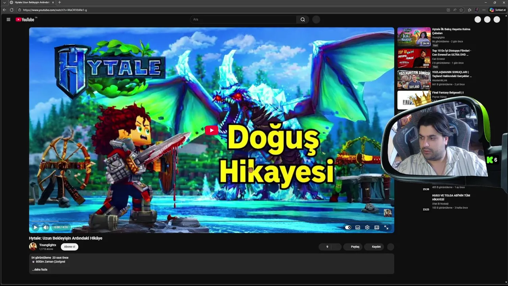The image size is (508, 286).
Task: Click the Can Evrenol channel name
Action: (439, 59)
